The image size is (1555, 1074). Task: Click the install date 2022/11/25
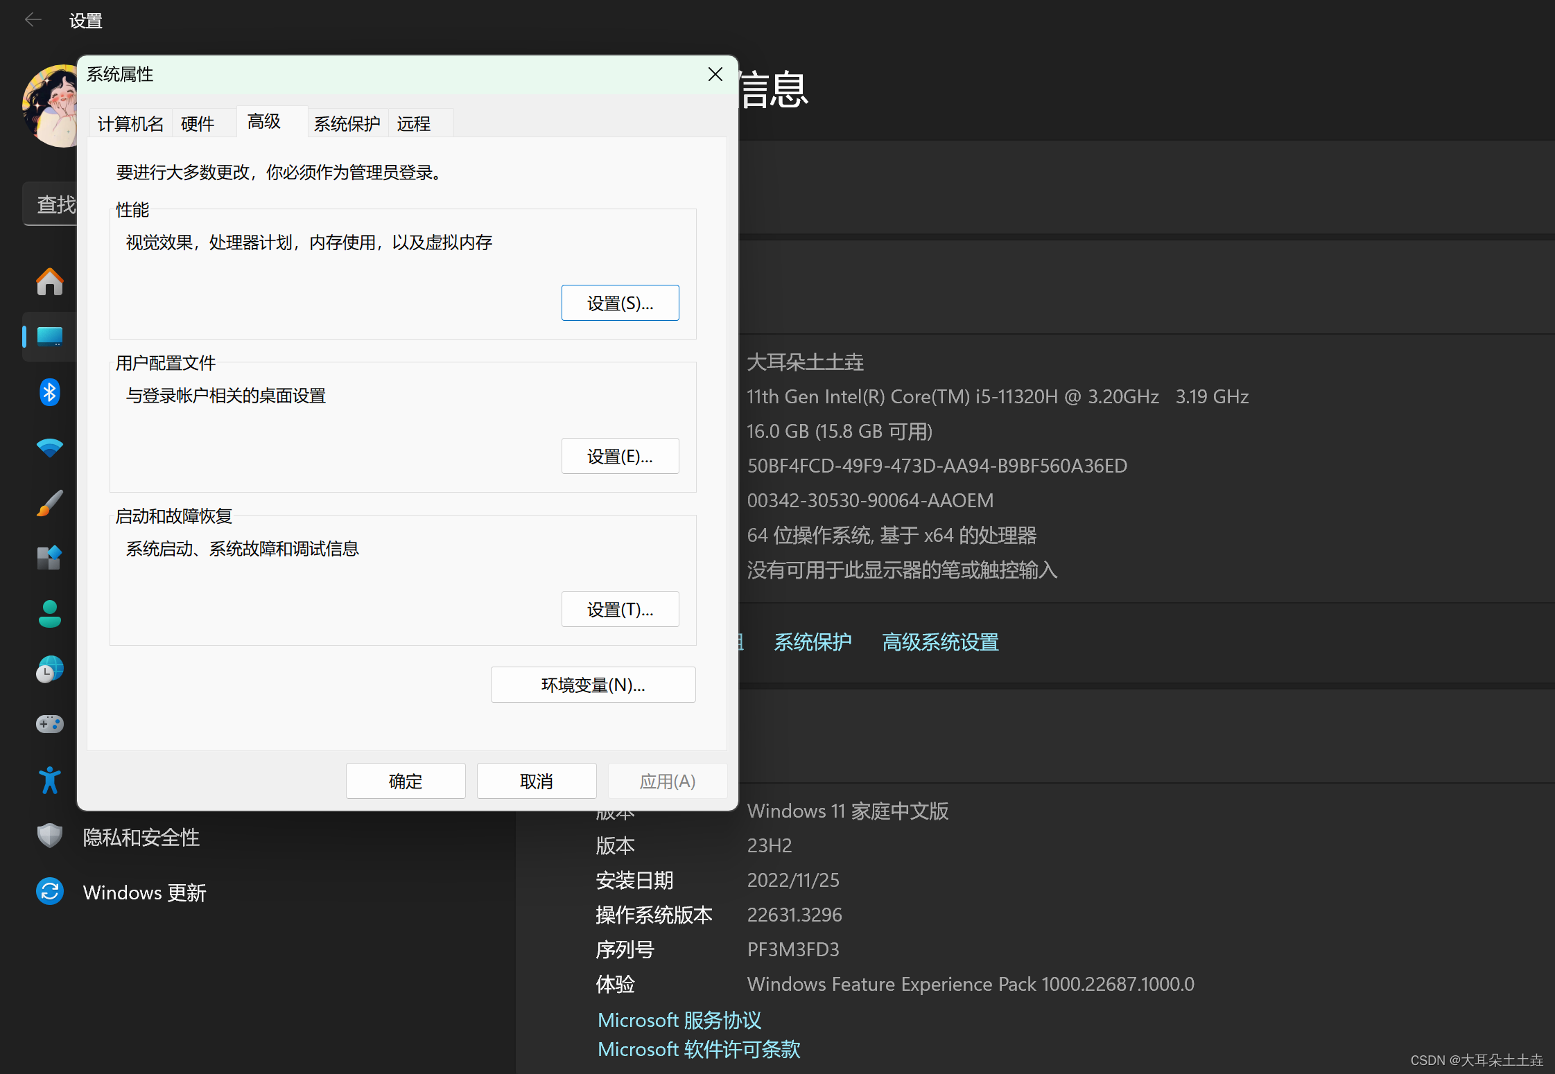[x=793, y=880]
